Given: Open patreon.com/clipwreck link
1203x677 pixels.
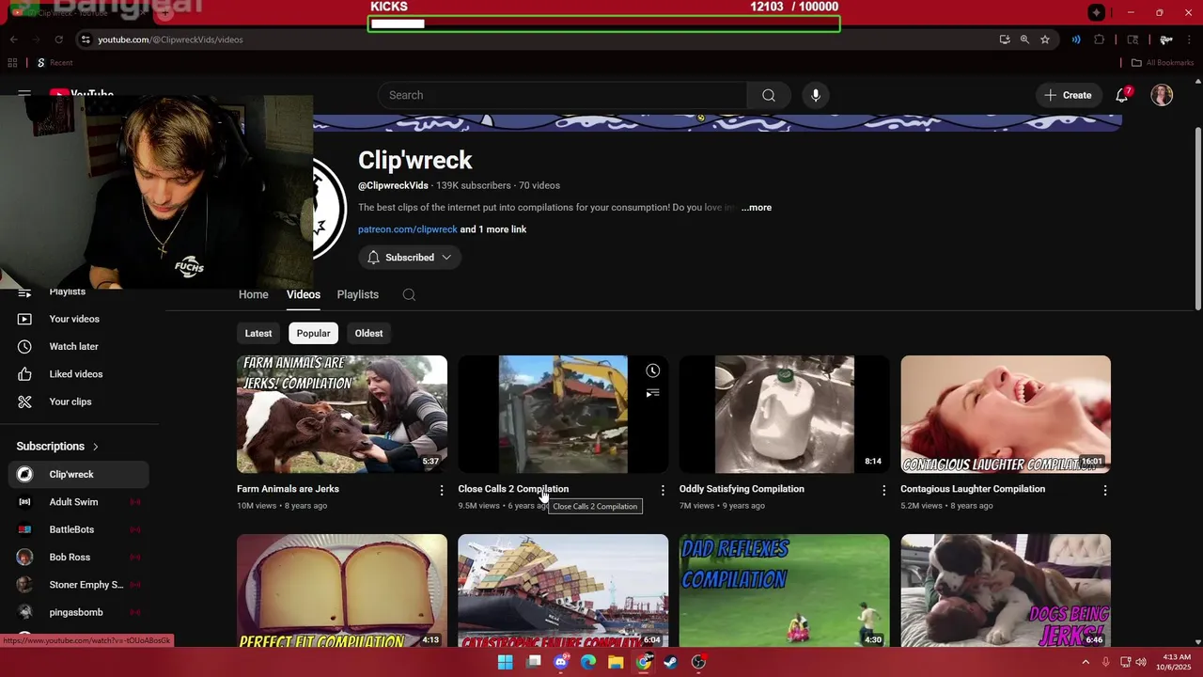Looking at the screenshot, I should (x=408, y=229).
